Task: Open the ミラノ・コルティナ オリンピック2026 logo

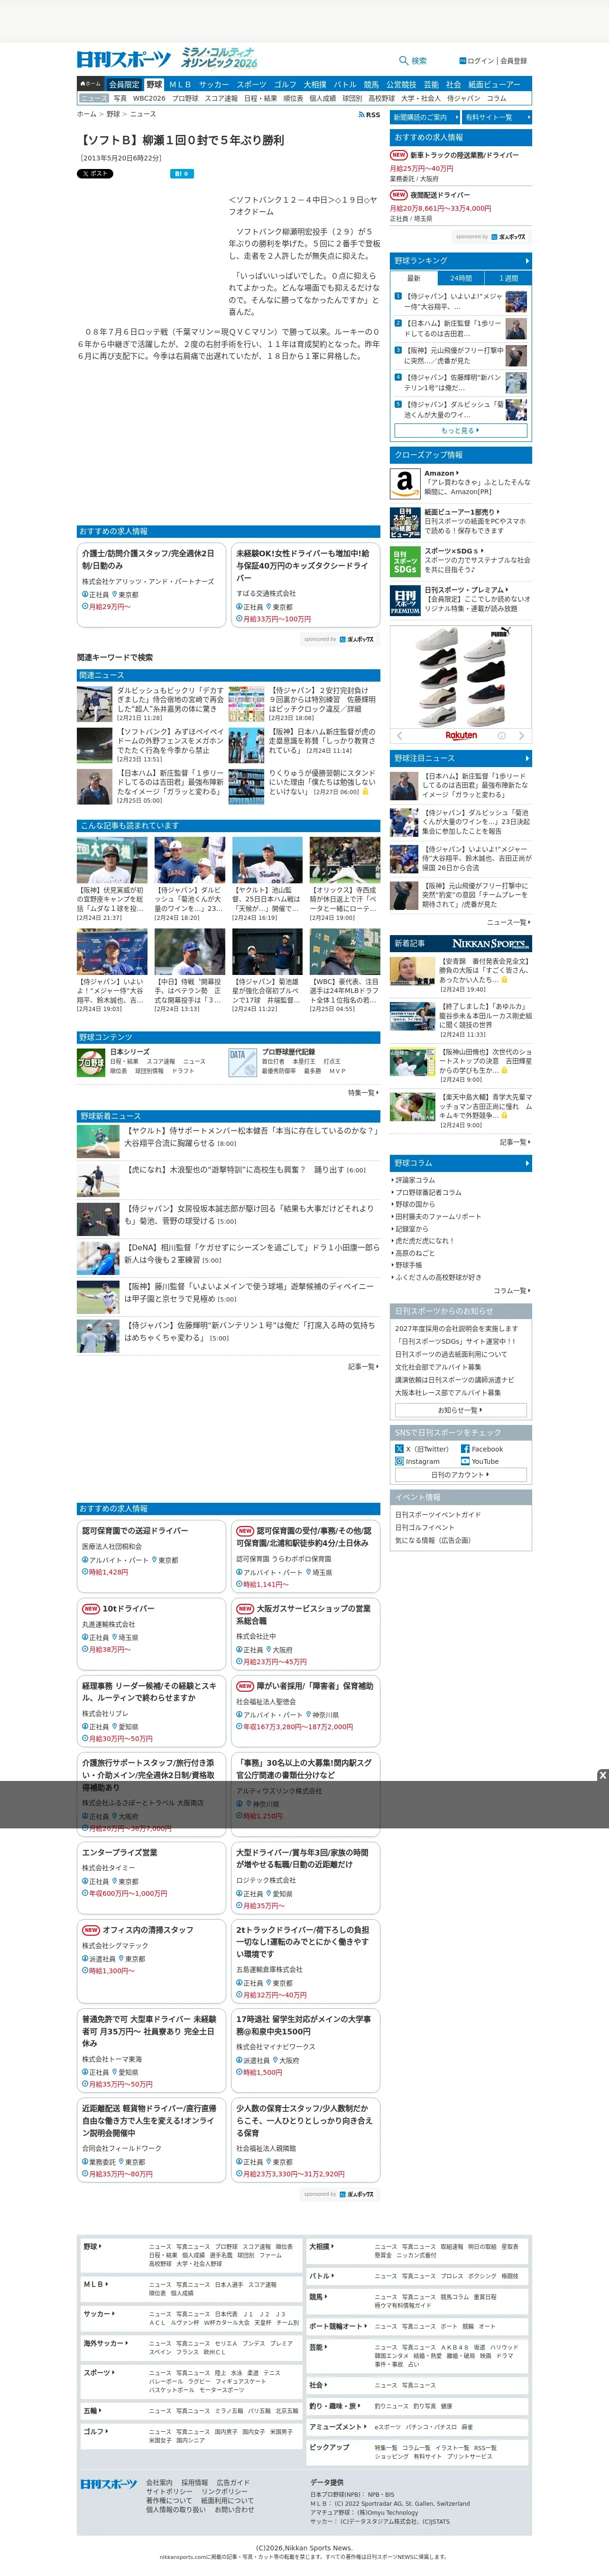Action: click(x=219, y=57)
